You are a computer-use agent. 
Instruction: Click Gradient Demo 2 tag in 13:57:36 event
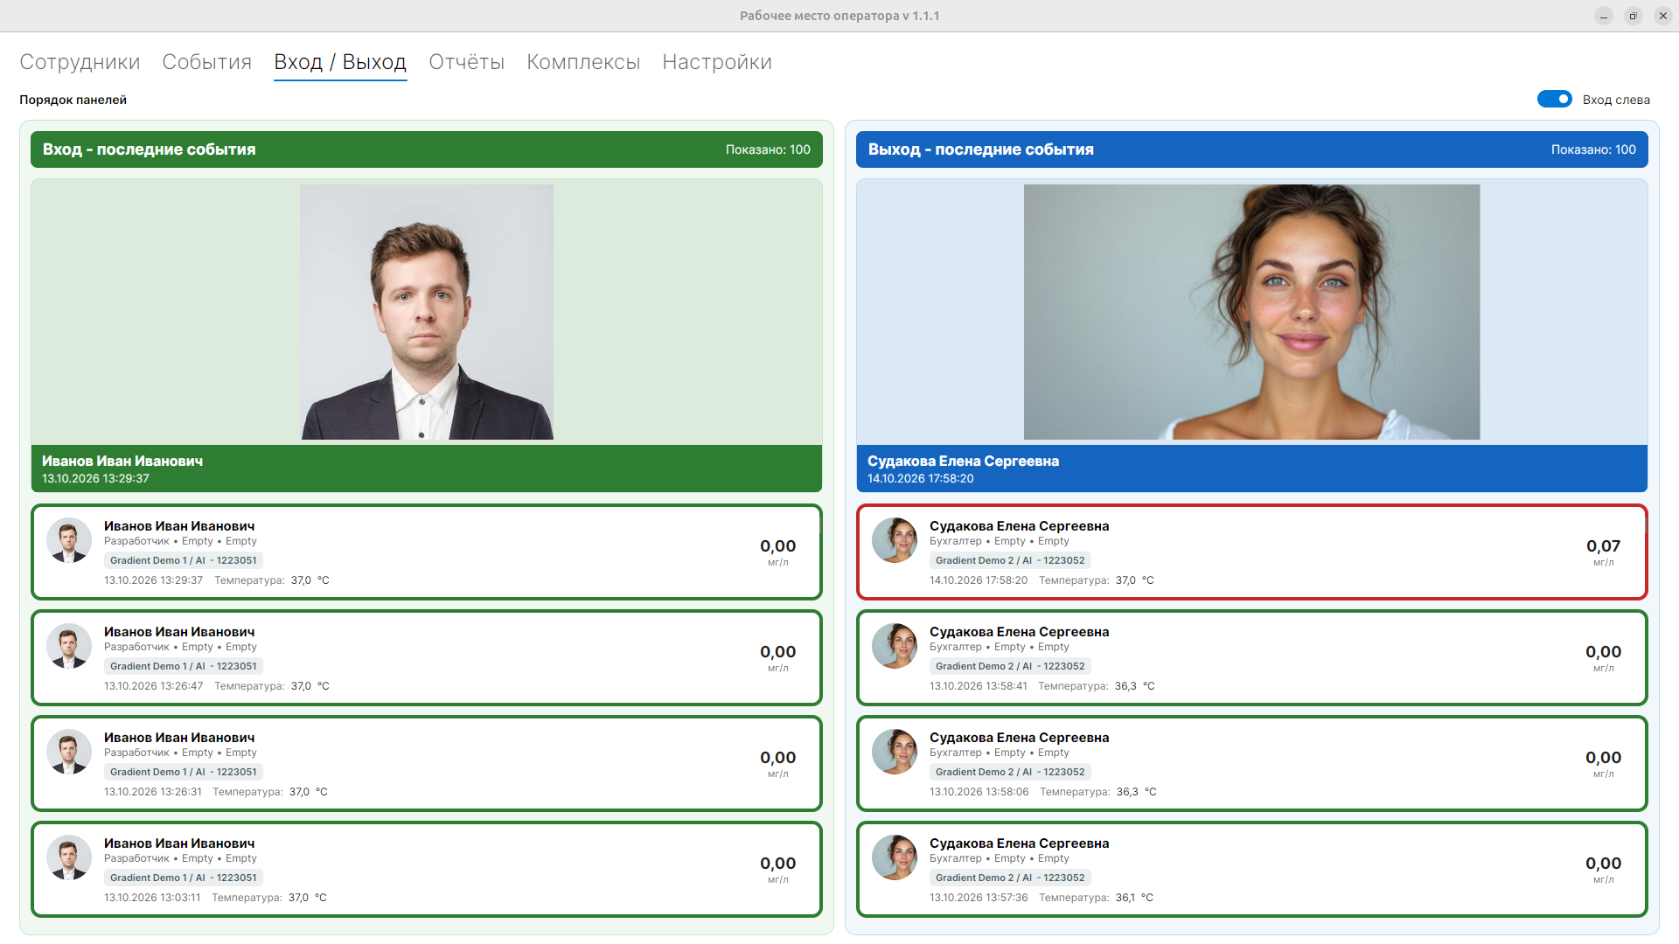click(x=1010, y=878)
